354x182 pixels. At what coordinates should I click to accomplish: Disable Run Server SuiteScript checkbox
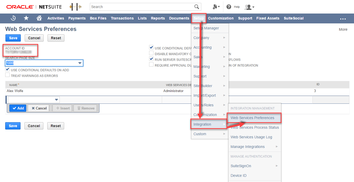point(151,58)
